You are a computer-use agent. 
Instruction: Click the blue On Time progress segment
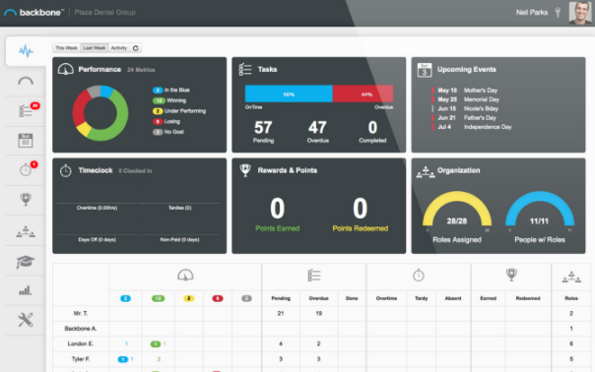coord(289,94)
